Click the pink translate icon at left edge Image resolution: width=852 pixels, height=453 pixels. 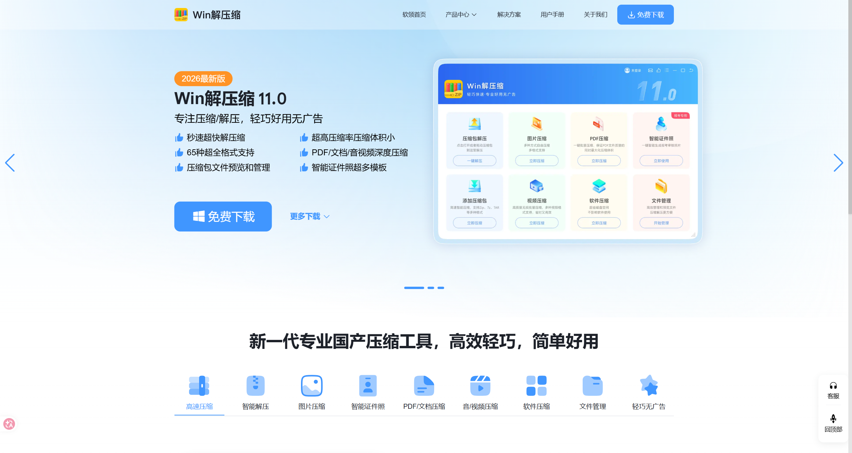pos(9,424)
